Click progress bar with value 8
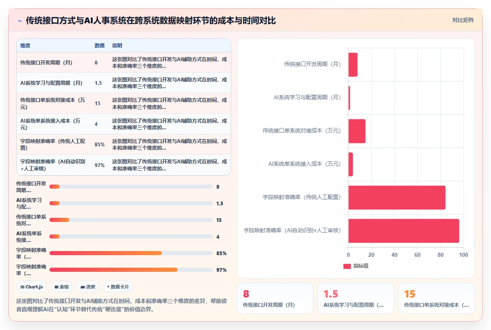The height and width of the screenshot is (330, 491). pyautogui.click(x=131, y=187)
